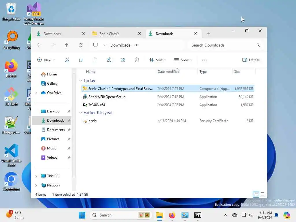296x222 pixels.
Task: Open Git Bash desktop shortcut
Action: 11,97
